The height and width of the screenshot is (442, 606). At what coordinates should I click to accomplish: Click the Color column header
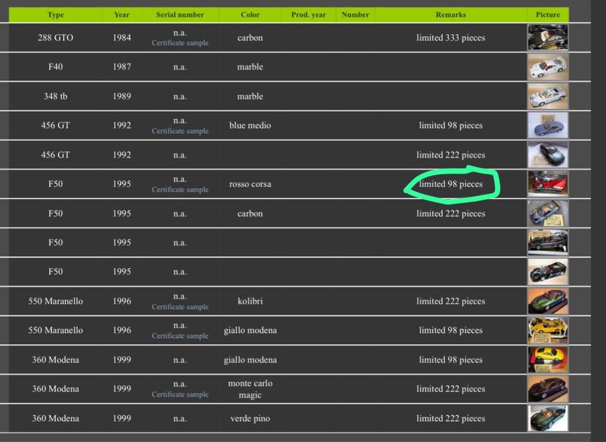pos(250,15)
